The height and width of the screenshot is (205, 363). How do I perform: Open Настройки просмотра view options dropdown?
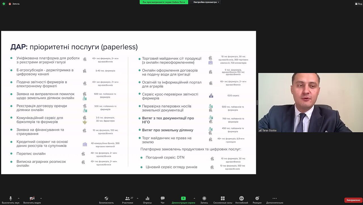206,2
